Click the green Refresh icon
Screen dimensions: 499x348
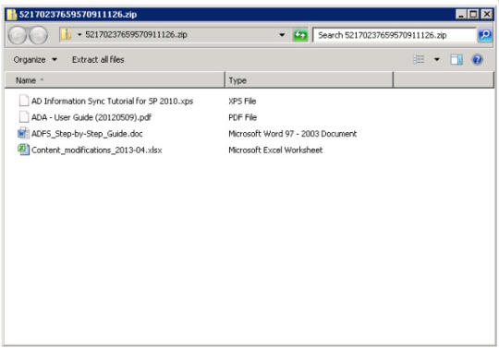pos(300,35)
